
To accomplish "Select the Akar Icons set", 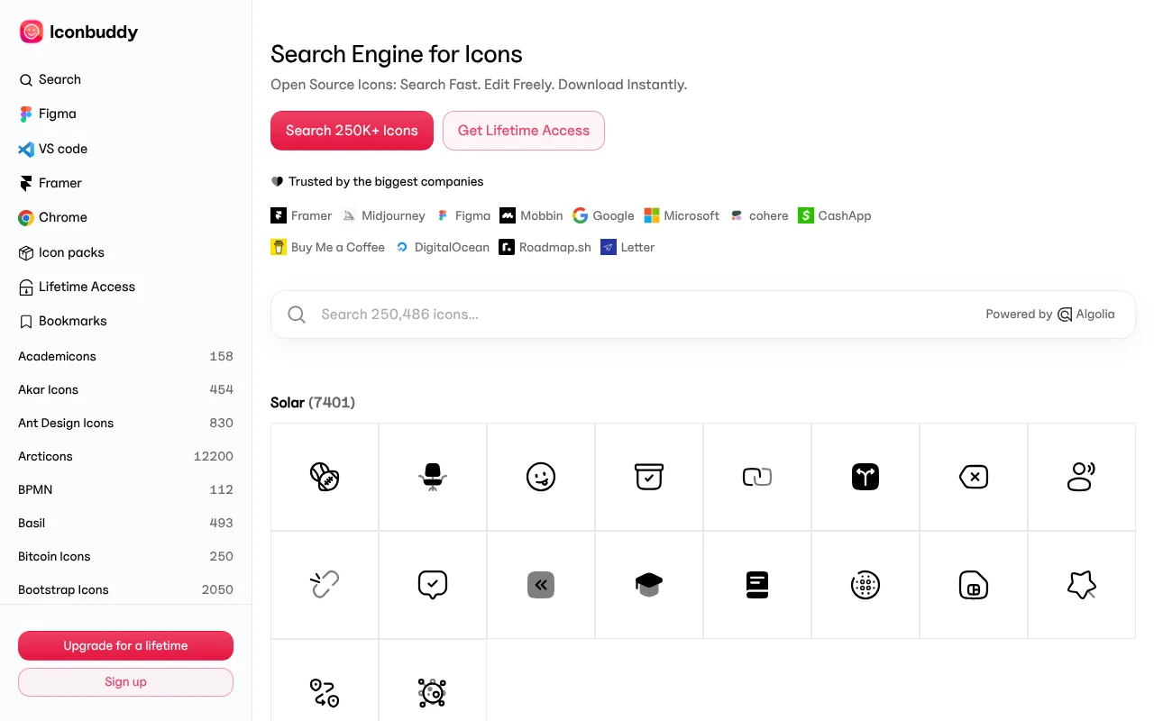I will [x=125, y=389].
